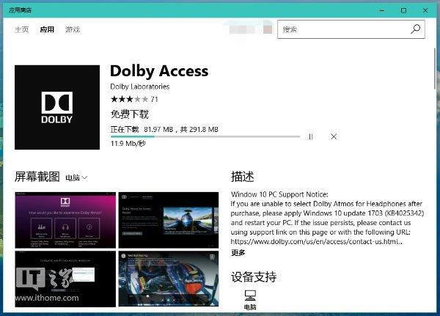Switch to the 应用 tab
Screen dimensions: 440x316
[x=47, y=29]
